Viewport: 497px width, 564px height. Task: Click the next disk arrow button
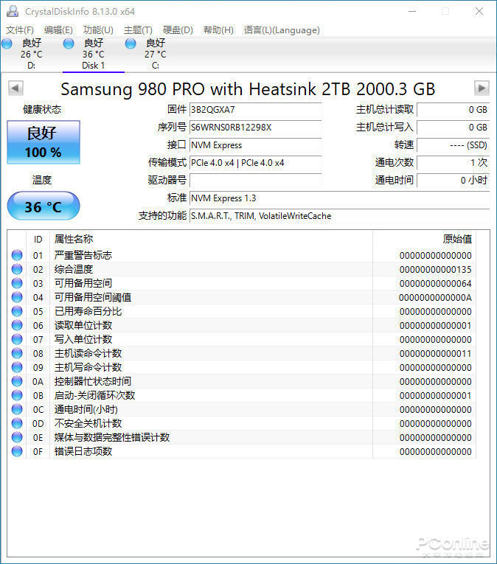(482, 88)
